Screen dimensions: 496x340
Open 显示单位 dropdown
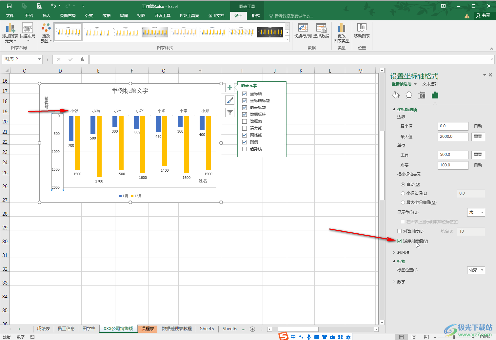tap(476, 212)
